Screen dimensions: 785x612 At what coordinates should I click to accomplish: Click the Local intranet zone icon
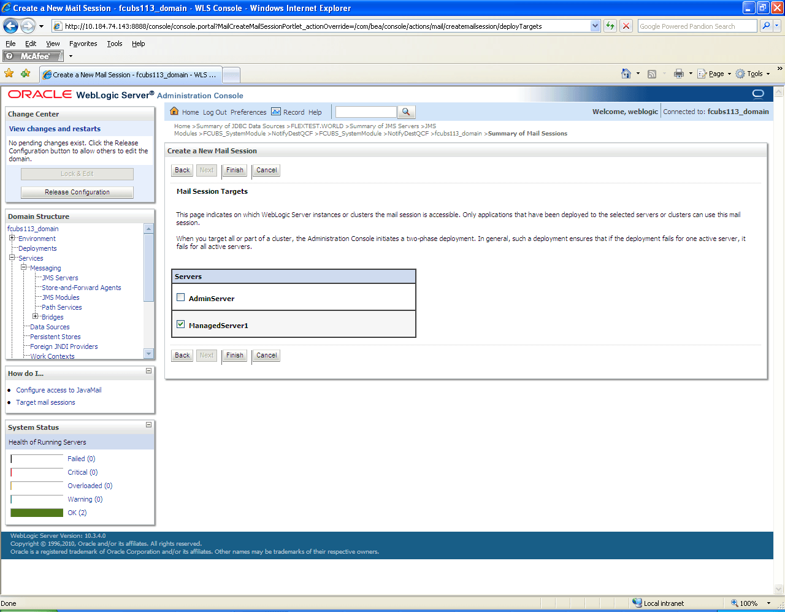(x=637, y=603)
